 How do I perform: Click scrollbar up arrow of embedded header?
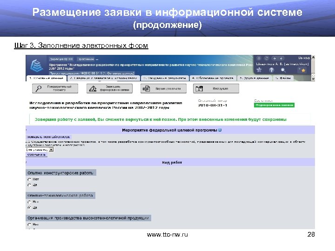pos(313,57)
